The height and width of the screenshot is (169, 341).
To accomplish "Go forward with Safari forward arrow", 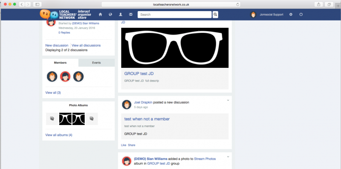I will point(28,4).
